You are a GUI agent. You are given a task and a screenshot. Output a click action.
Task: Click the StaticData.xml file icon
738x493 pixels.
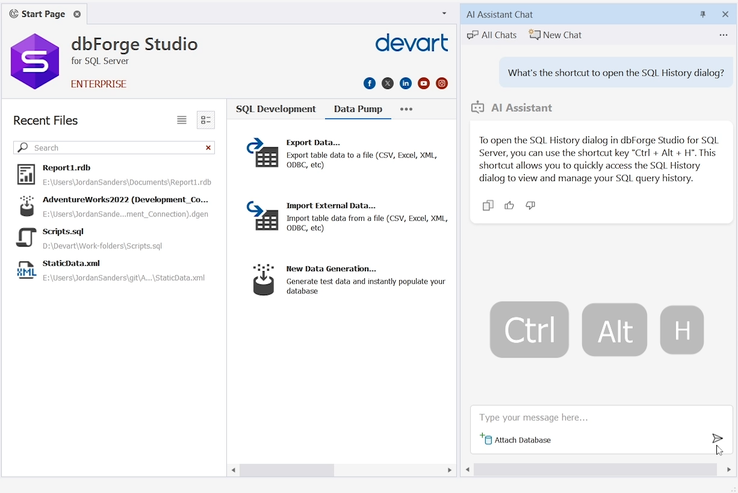tap(26, 270)
